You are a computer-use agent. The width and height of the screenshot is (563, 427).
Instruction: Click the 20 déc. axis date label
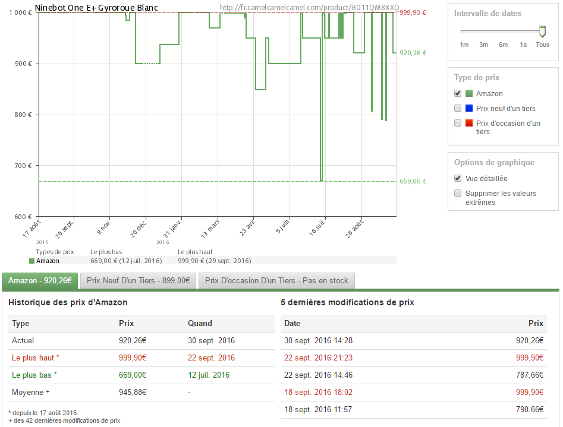tap(139, 229)
